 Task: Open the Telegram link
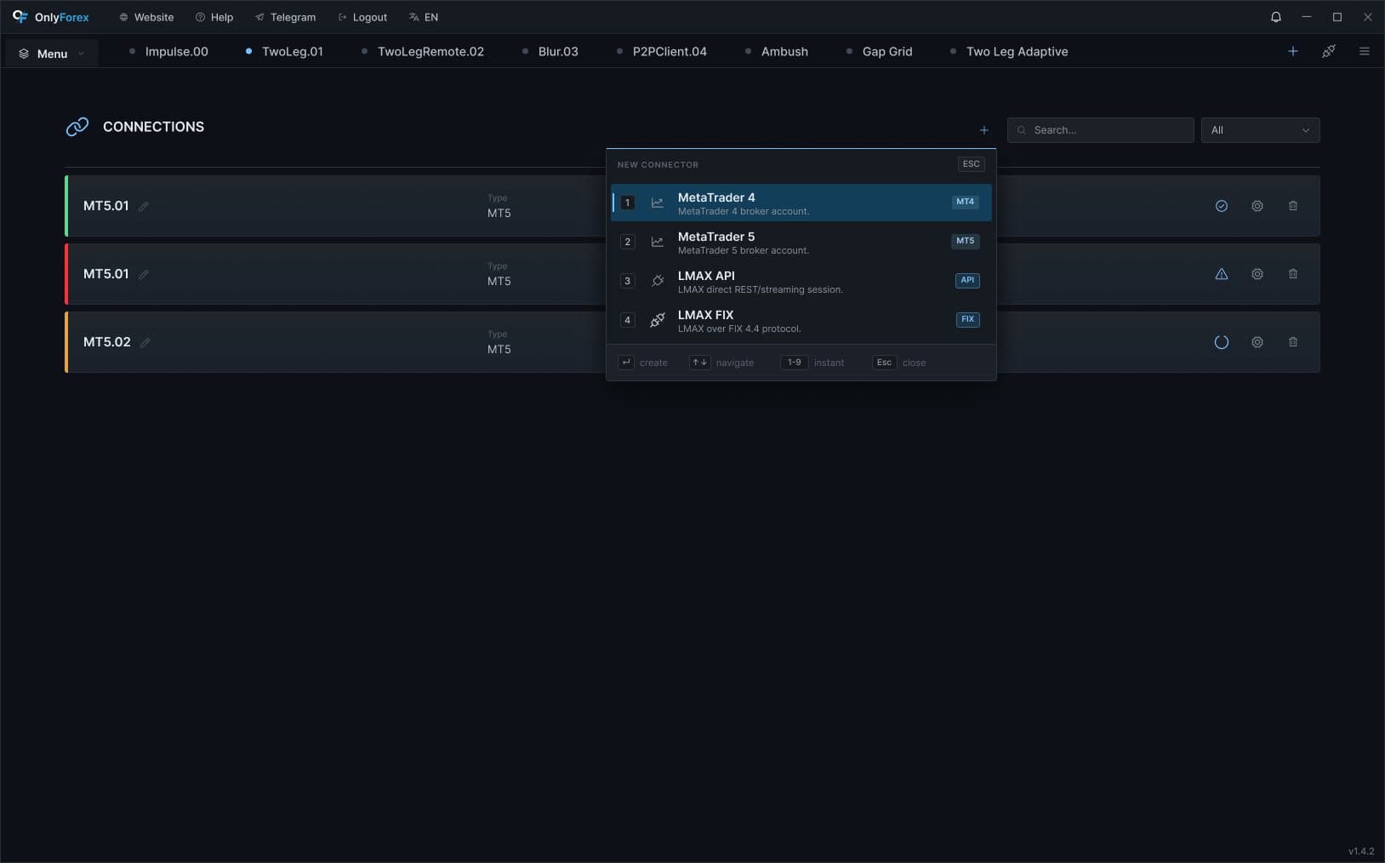(x=286, y=17)
